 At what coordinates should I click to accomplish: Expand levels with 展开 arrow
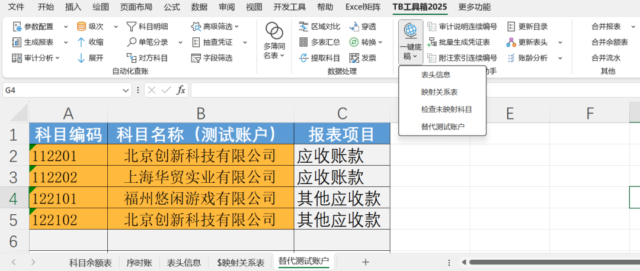point(90,58)
